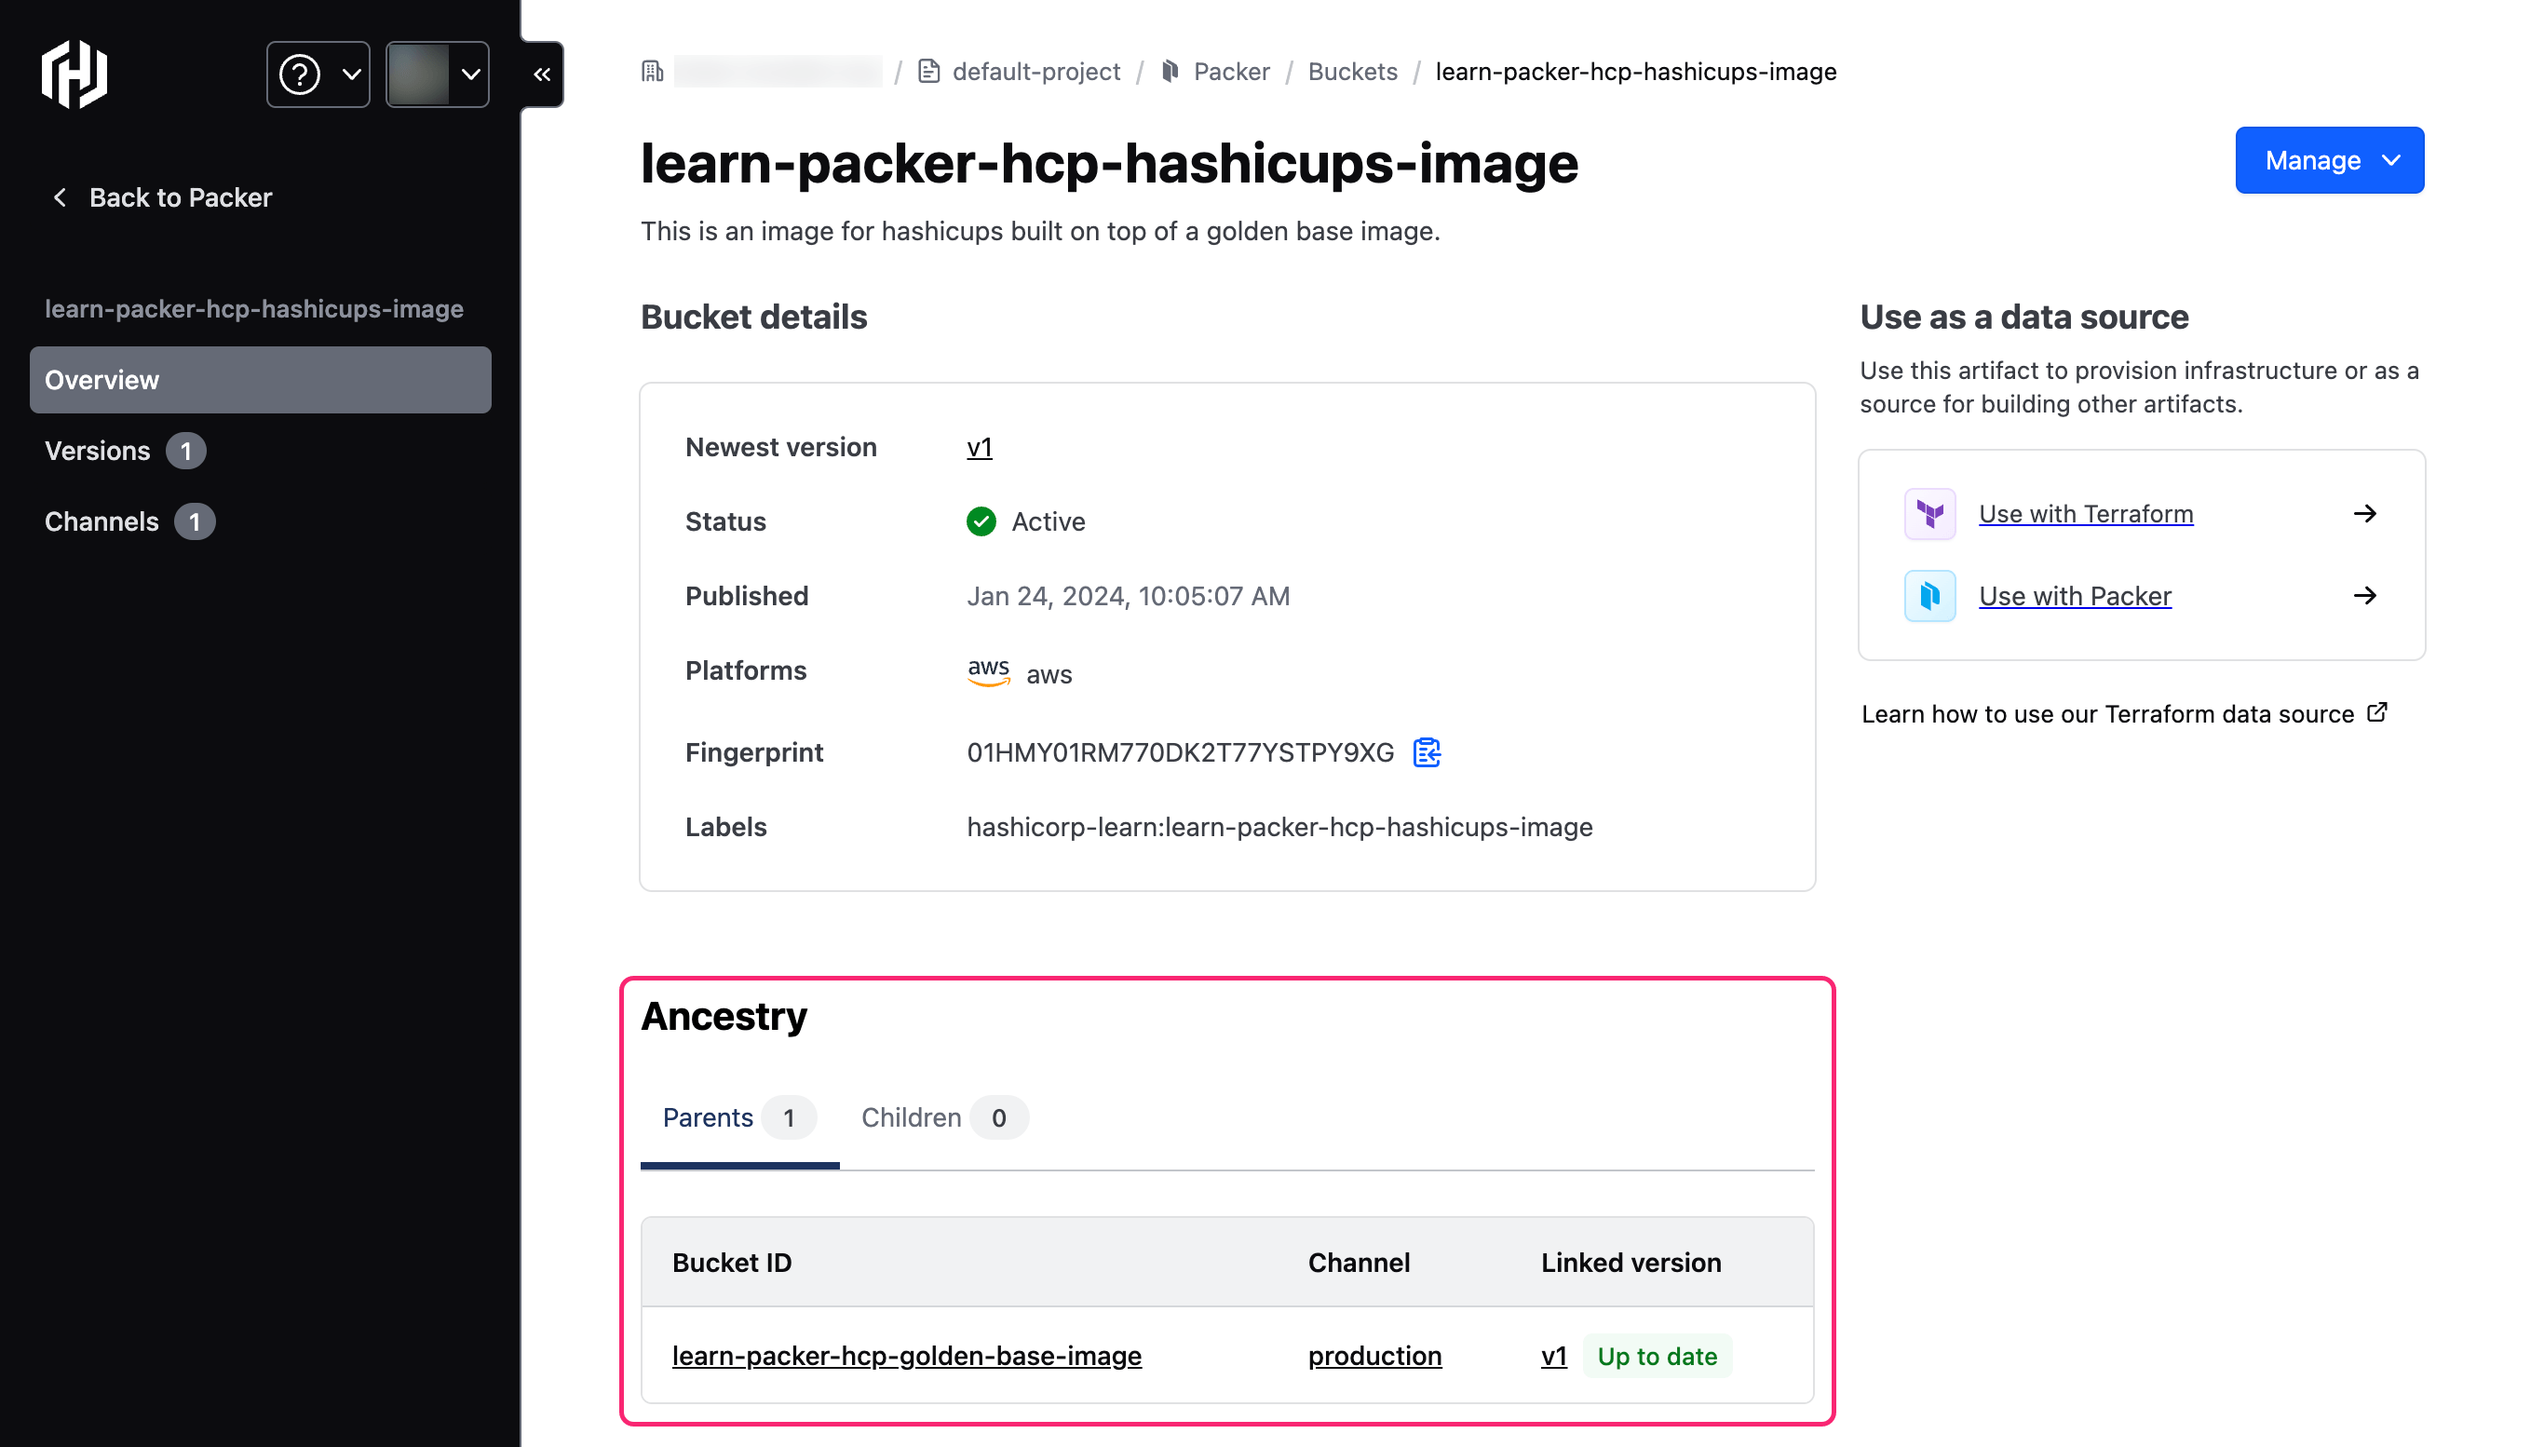
Task: Open the learn-packer-hcp-golden-base-image bucket link
Action: click(x=905, y=1356)
